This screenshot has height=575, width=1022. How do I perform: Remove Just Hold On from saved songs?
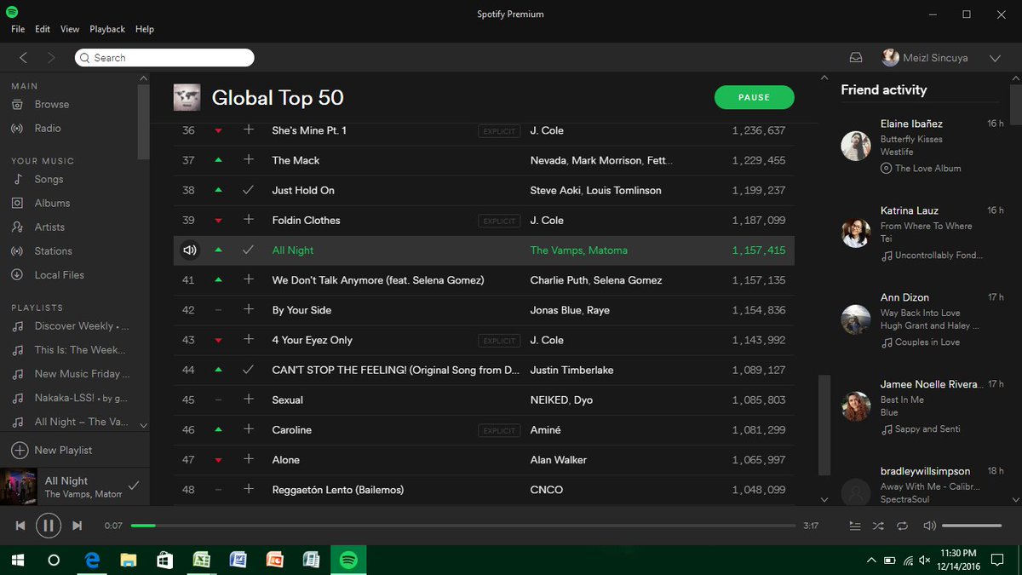tap(249, 190)
